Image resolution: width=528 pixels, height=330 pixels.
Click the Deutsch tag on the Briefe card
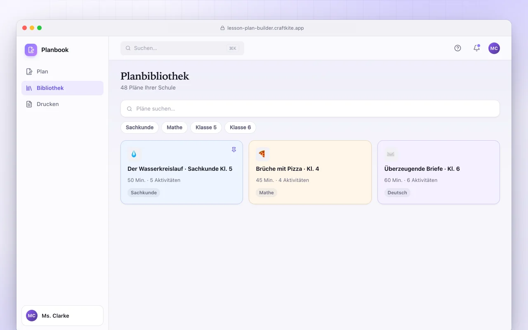(x=397, y=193)
